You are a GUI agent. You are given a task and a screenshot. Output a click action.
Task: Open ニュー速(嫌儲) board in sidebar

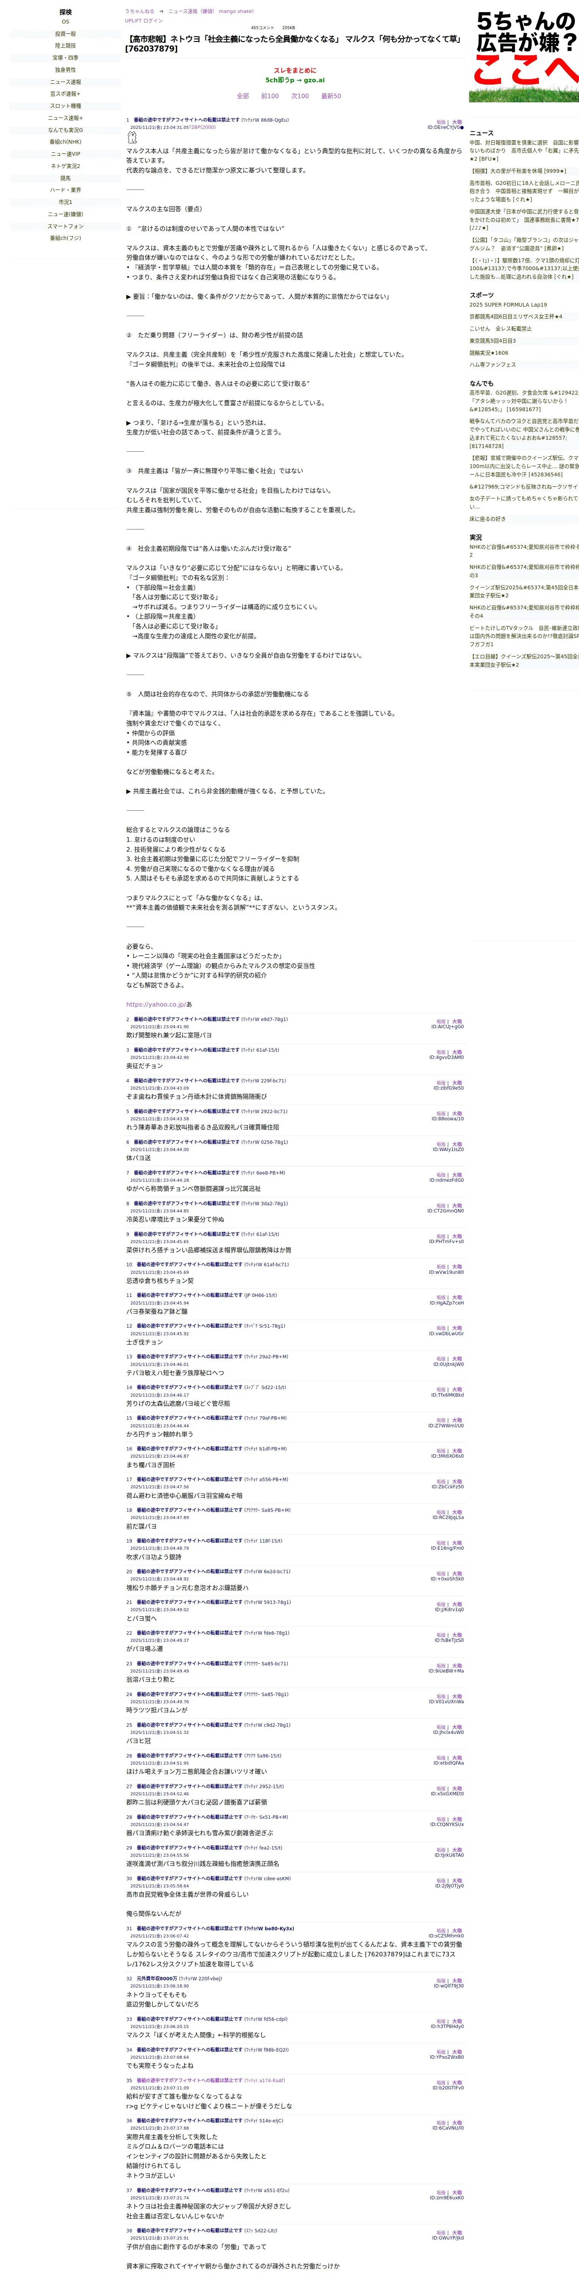point(65,215)
